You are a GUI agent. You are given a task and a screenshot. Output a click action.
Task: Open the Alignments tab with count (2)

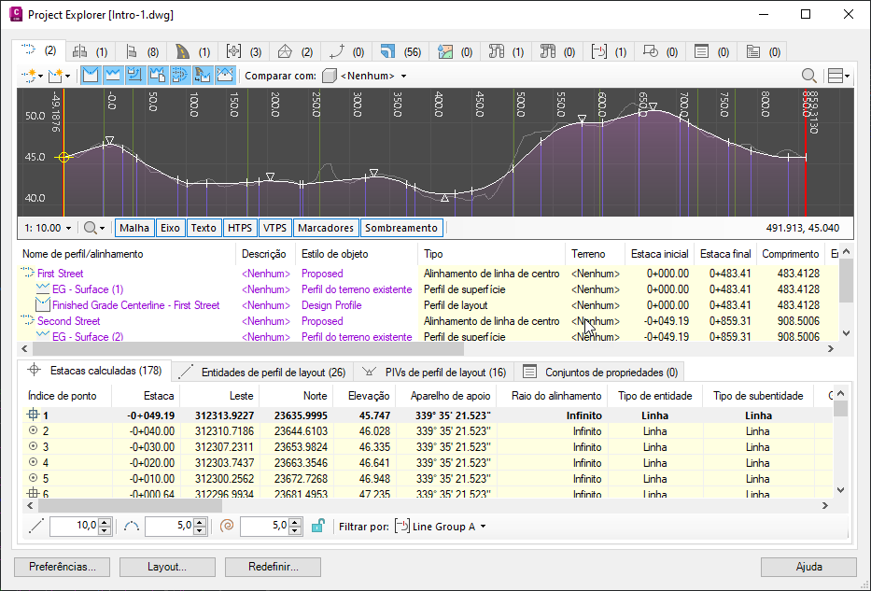pos(37,50)
